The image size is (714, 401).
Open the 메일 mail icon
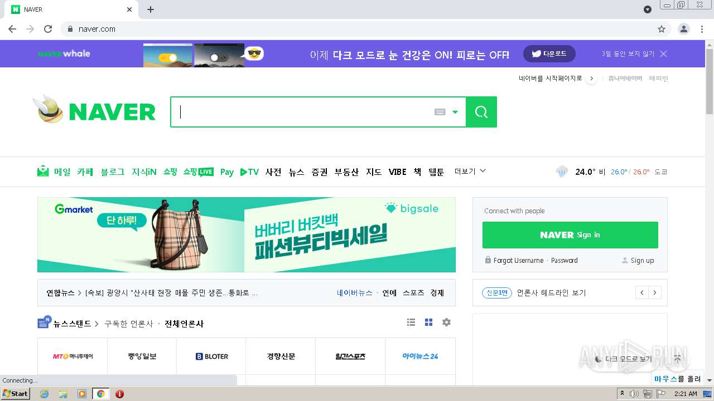pyautogui.click(x=43, y=172)
